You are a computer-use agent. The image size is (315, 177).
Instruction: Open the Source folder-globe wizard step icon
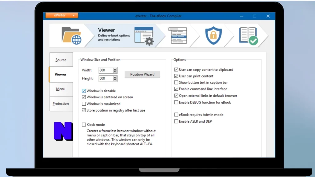(x=71, y=36)
